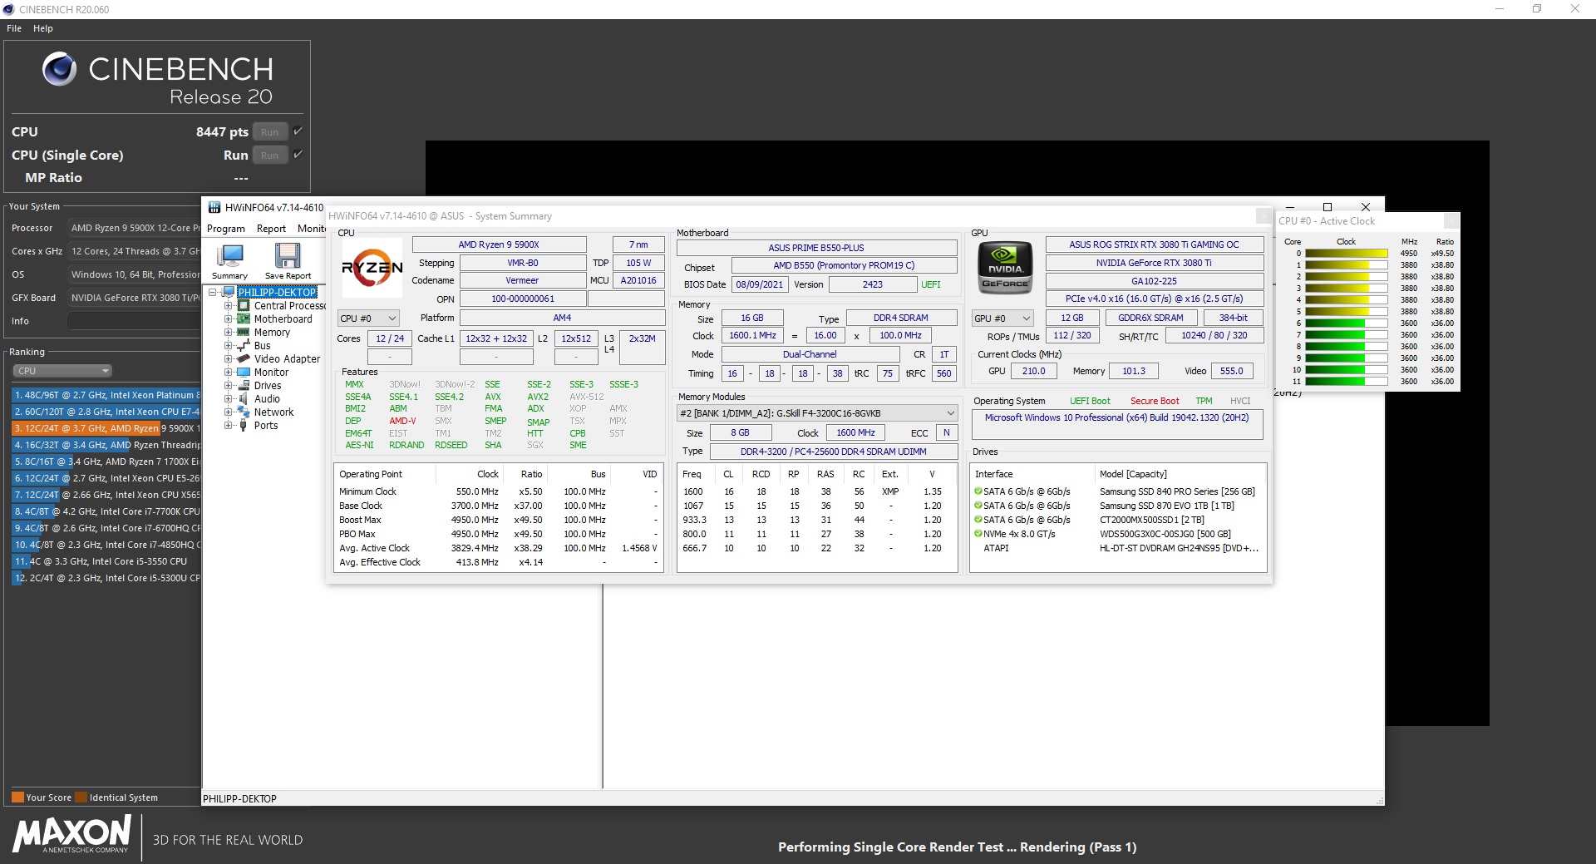
Task: Click the Save Report floppy disk icon
Action: pos(288,256)
